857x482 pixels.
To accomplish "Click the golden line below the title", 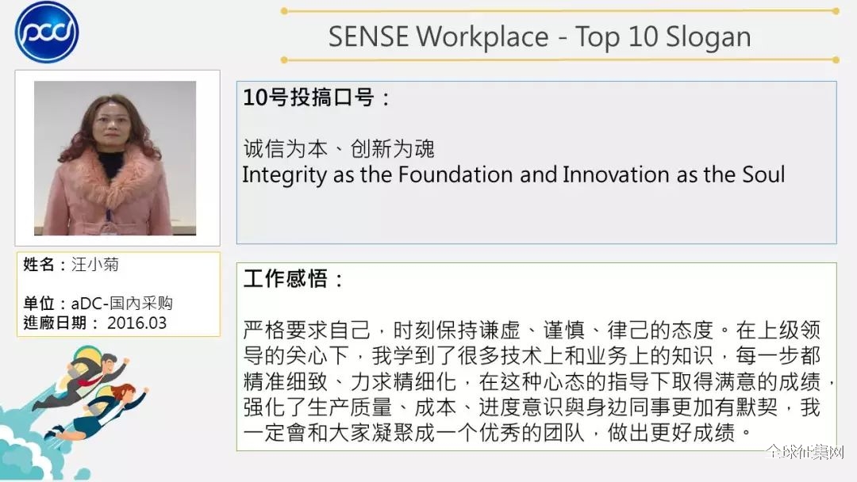I will [x=560, y=60].
